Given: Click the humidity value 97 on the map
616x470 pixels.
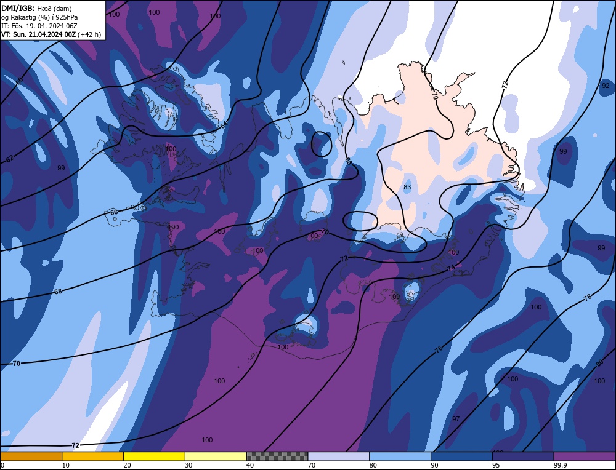Looking at the screenshot, I should coord(456,419).
